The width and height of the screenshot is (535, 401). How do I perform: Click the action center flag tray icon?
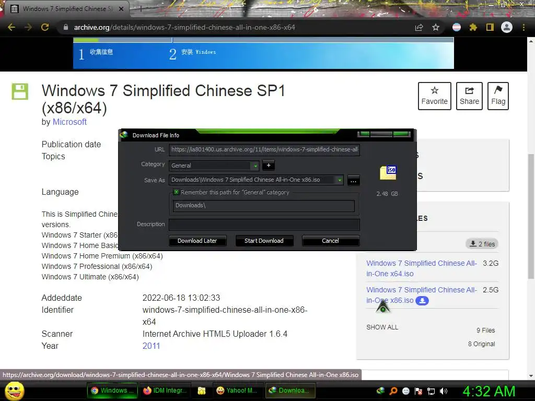tap(418, 391)
